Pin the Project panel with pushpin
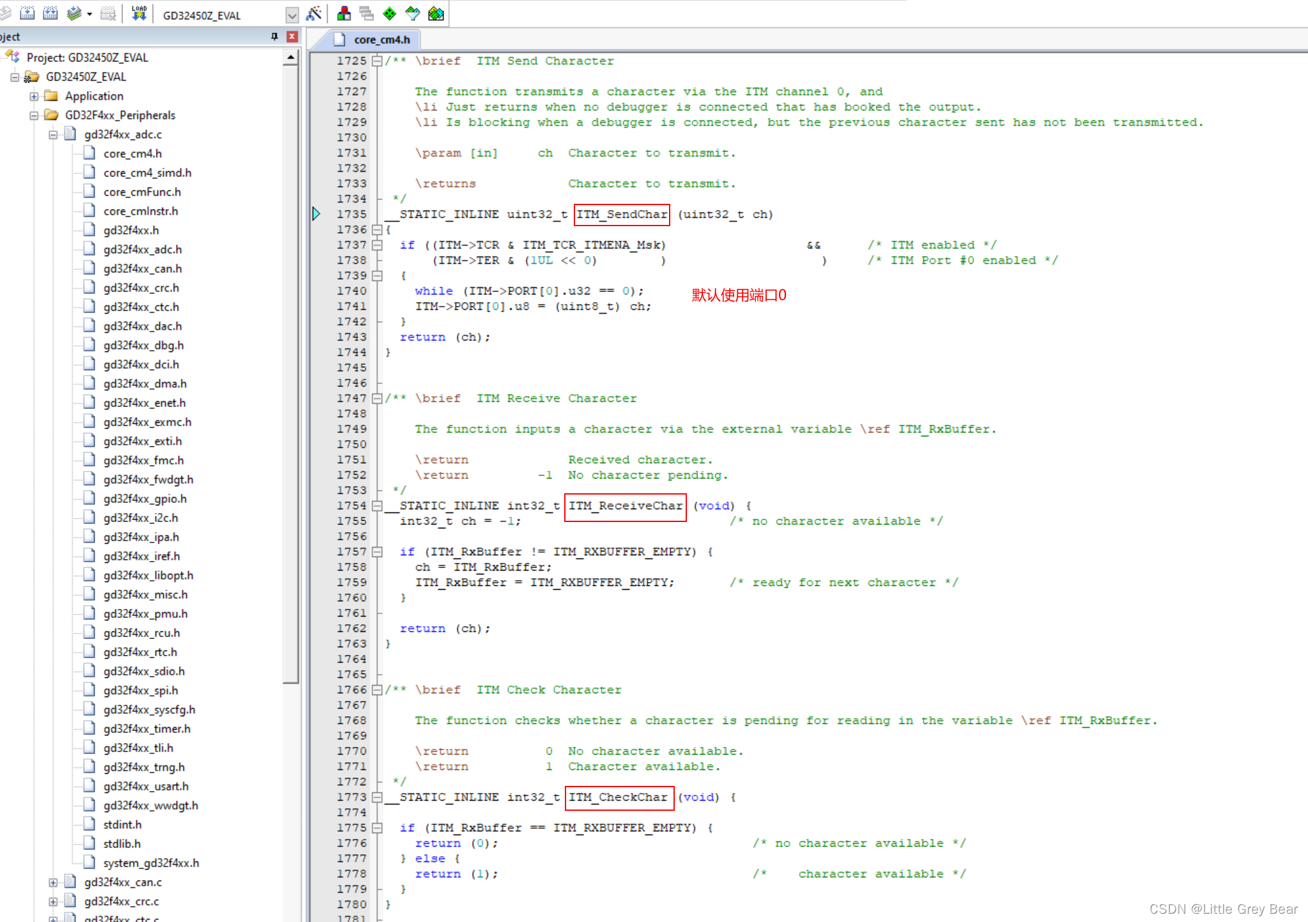The height and width of the screenshot is (922, 1308). pyautogui.click(x=274, y=36)
